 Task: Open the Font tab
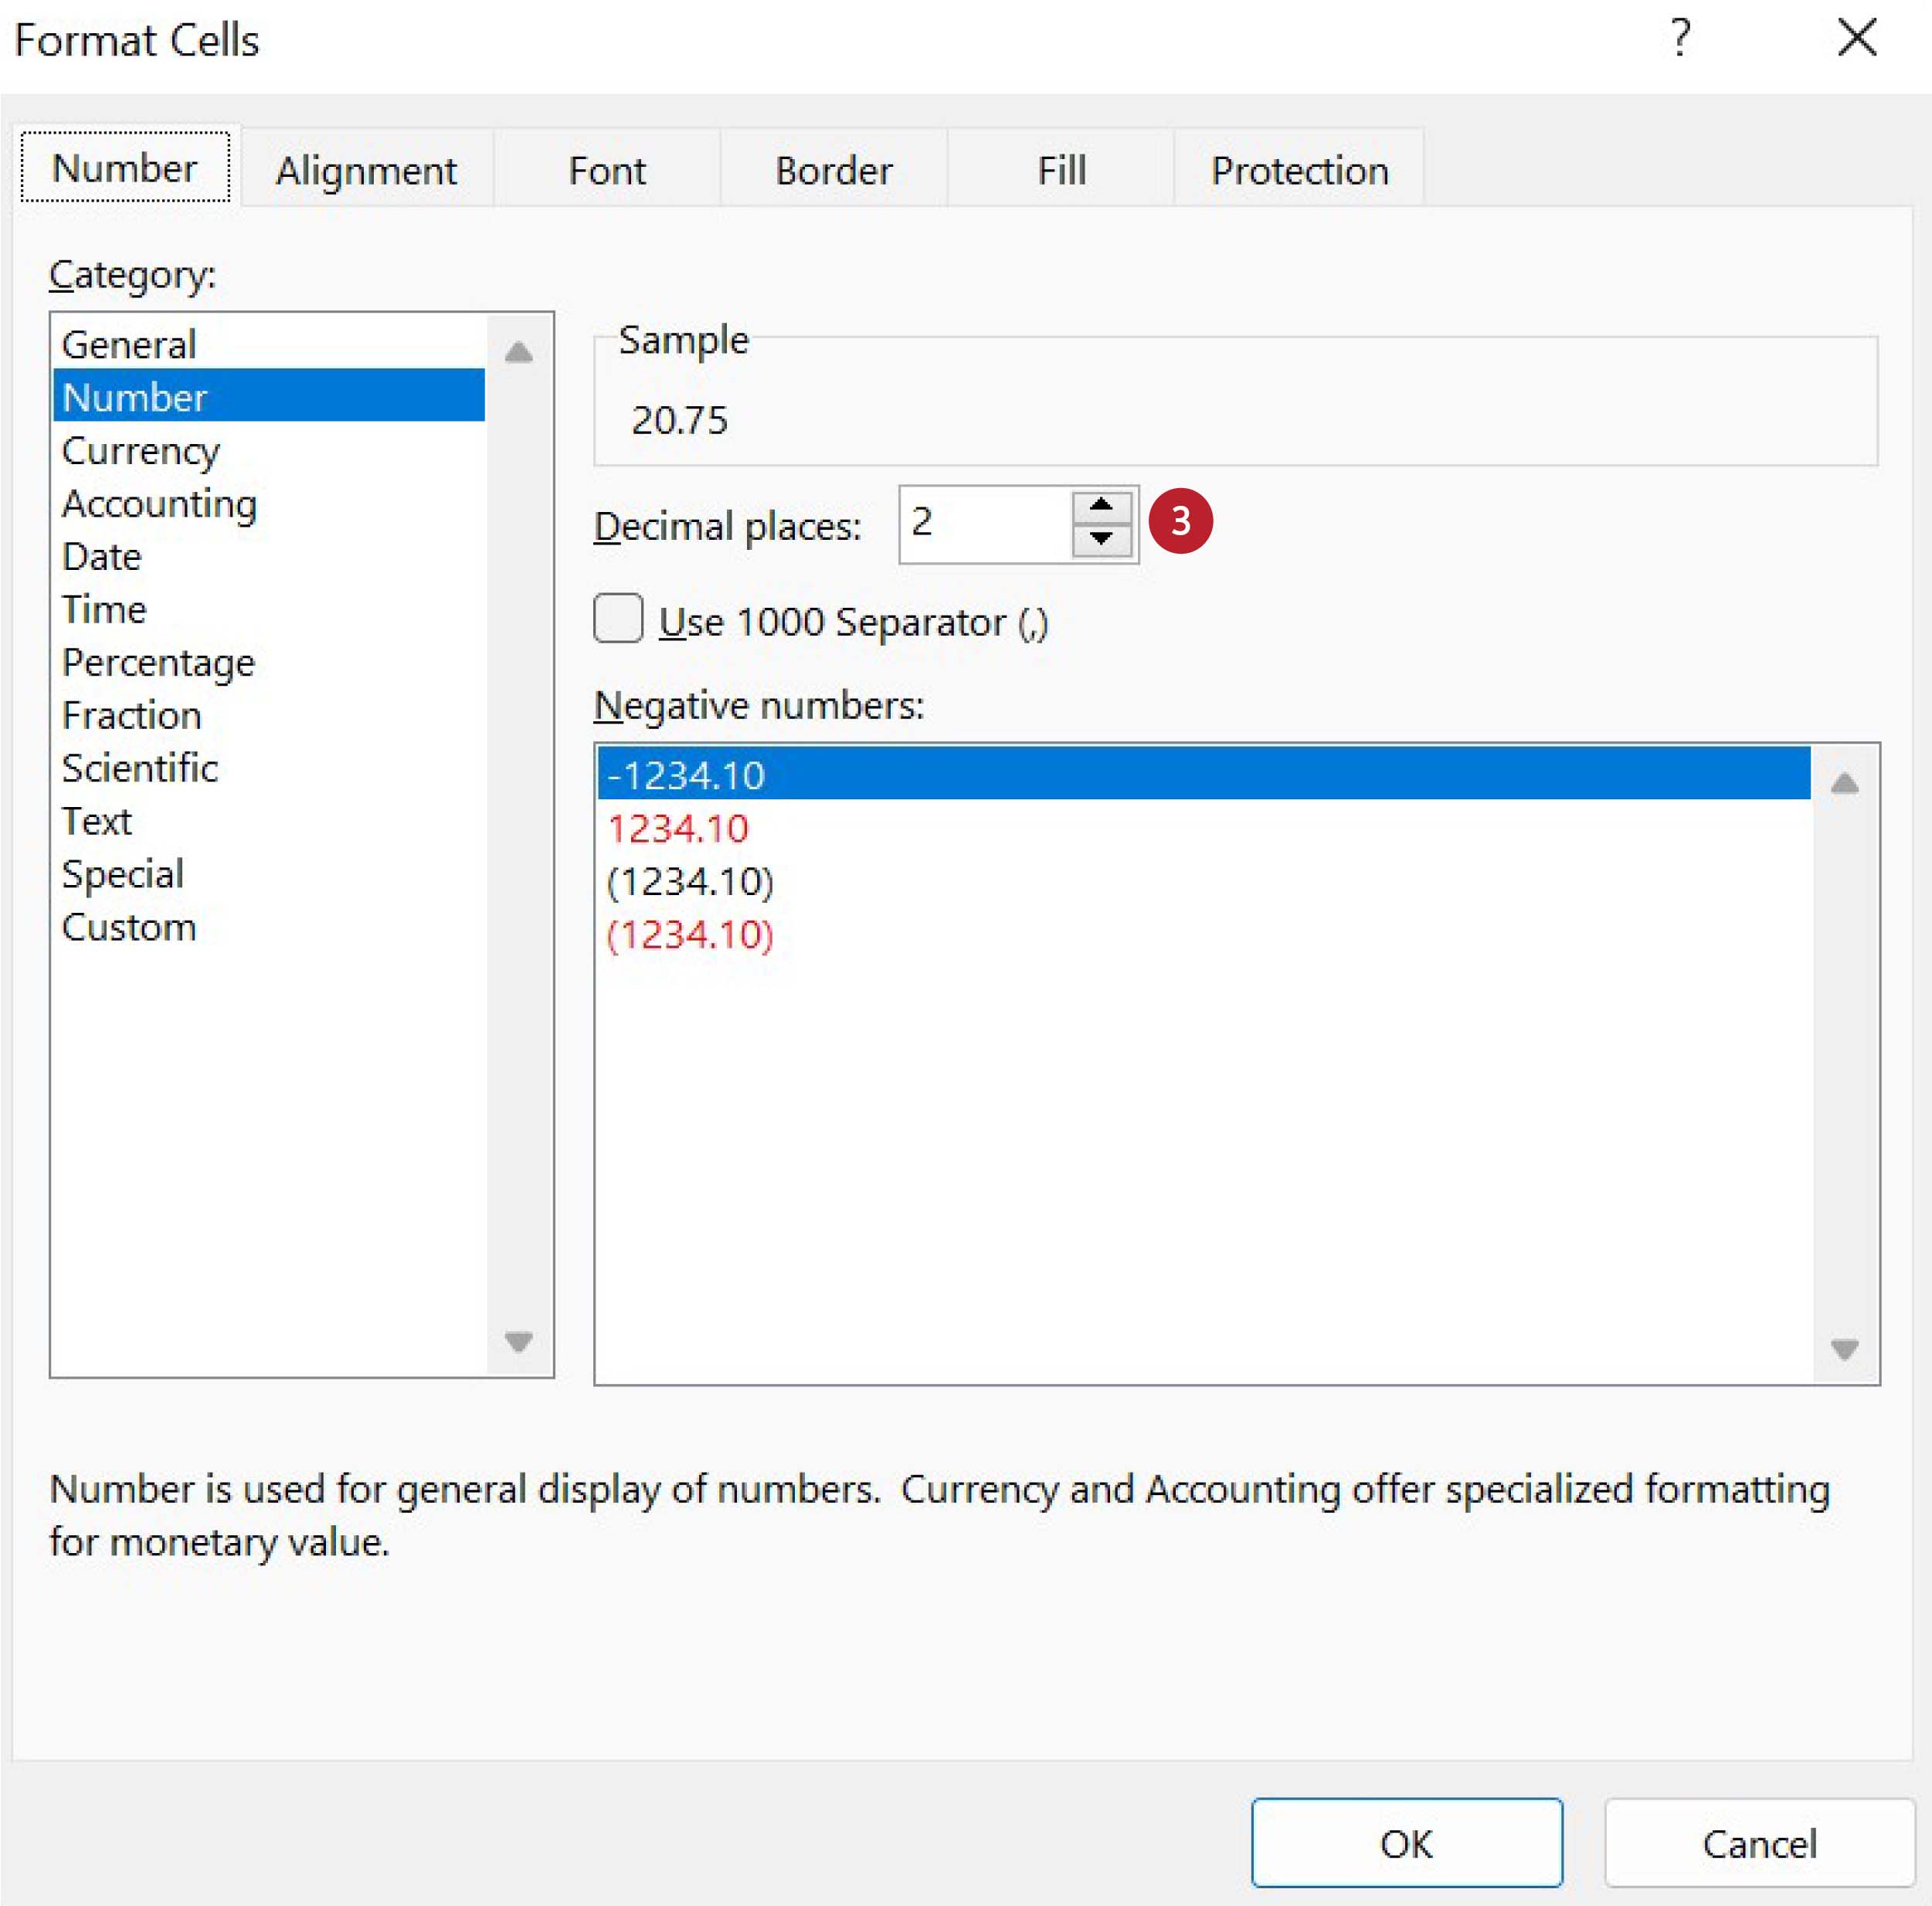point(606,170)
